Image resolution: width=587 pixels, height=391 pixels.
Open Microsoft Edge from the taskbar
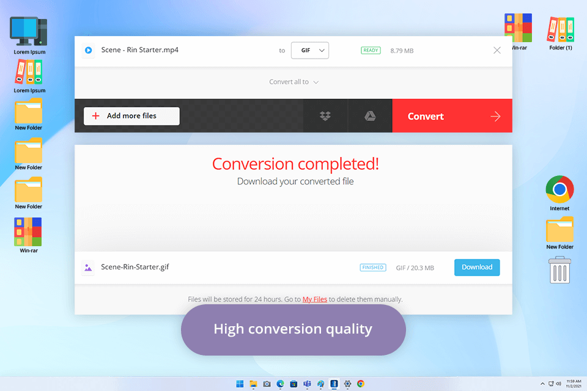[281, 384]
